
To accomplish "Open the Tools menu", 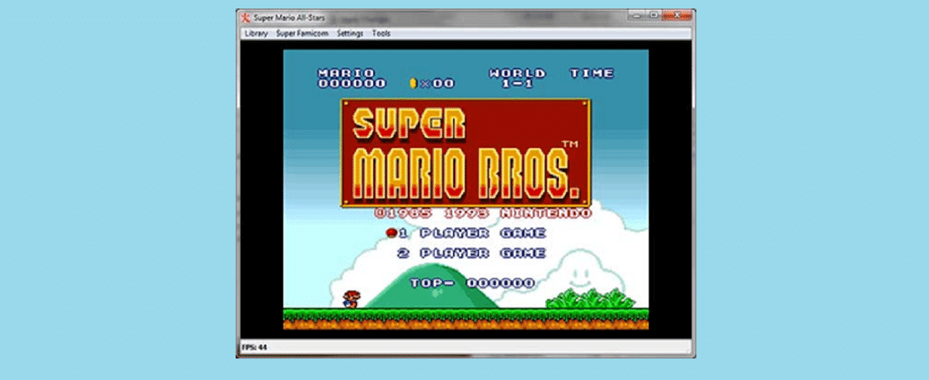I will pyautogui.click(x=381, y=33).
